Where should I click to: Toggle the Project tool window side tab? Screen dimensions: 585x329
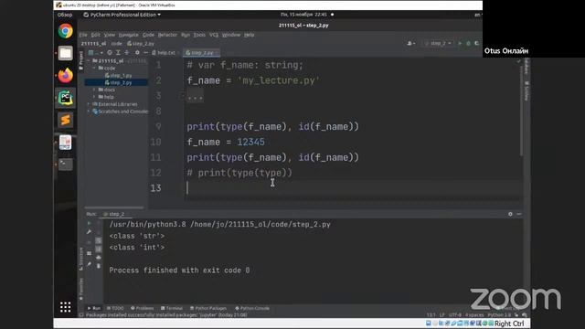click(81, 61)
